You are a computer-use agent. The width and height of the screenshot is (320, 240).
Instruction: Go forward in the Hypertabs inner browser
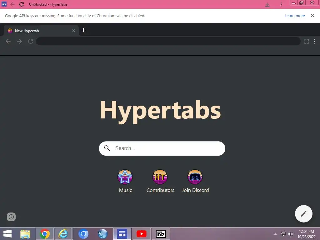pos(19,42)
